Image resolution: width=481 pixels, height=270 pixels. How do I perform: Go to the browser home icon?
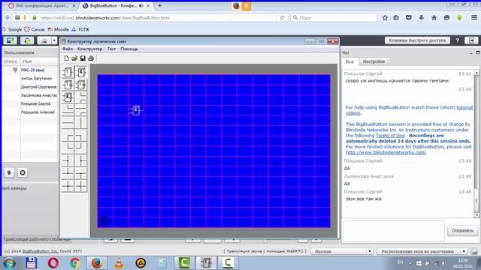434,18
